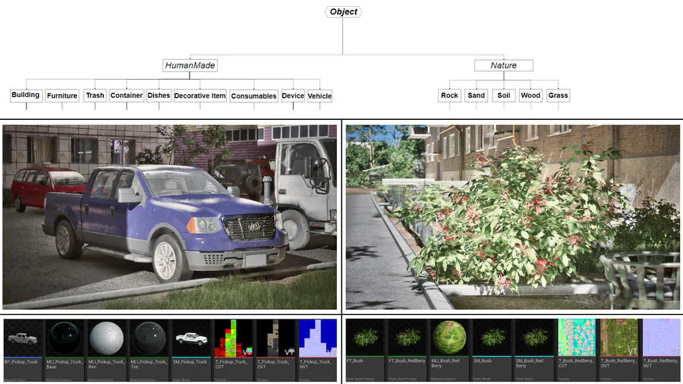Open the T_Bush_RedBerry_DVT texture thumbnail
Image resolution: width=683 pixels, height=384 pixels.
pos(619,338)
